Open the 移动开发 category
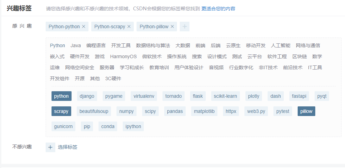The width and height of the screenshot is (345, 168). tap(256, 45)
